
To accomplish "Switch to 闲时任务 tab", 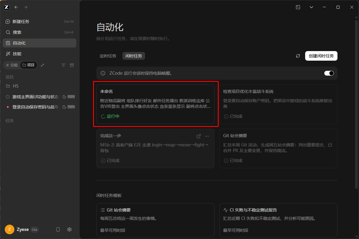I will [134, 56].
